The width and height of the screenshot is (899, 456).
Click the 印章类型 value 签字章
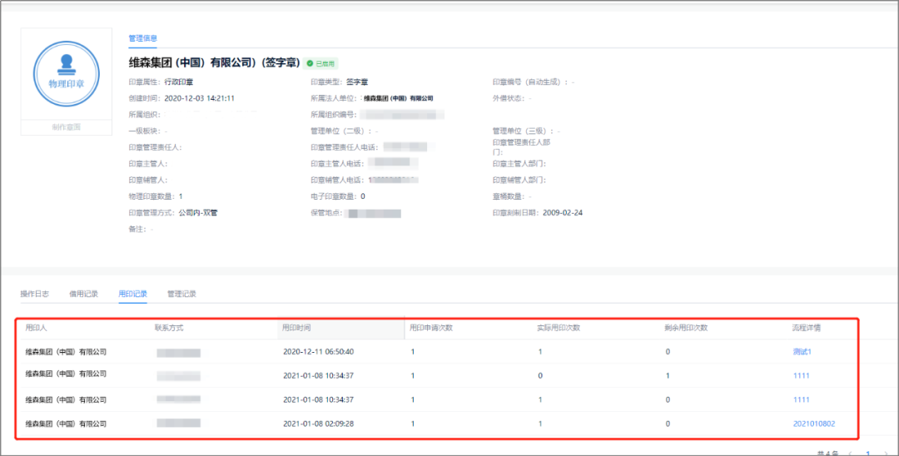coord(357,82)
